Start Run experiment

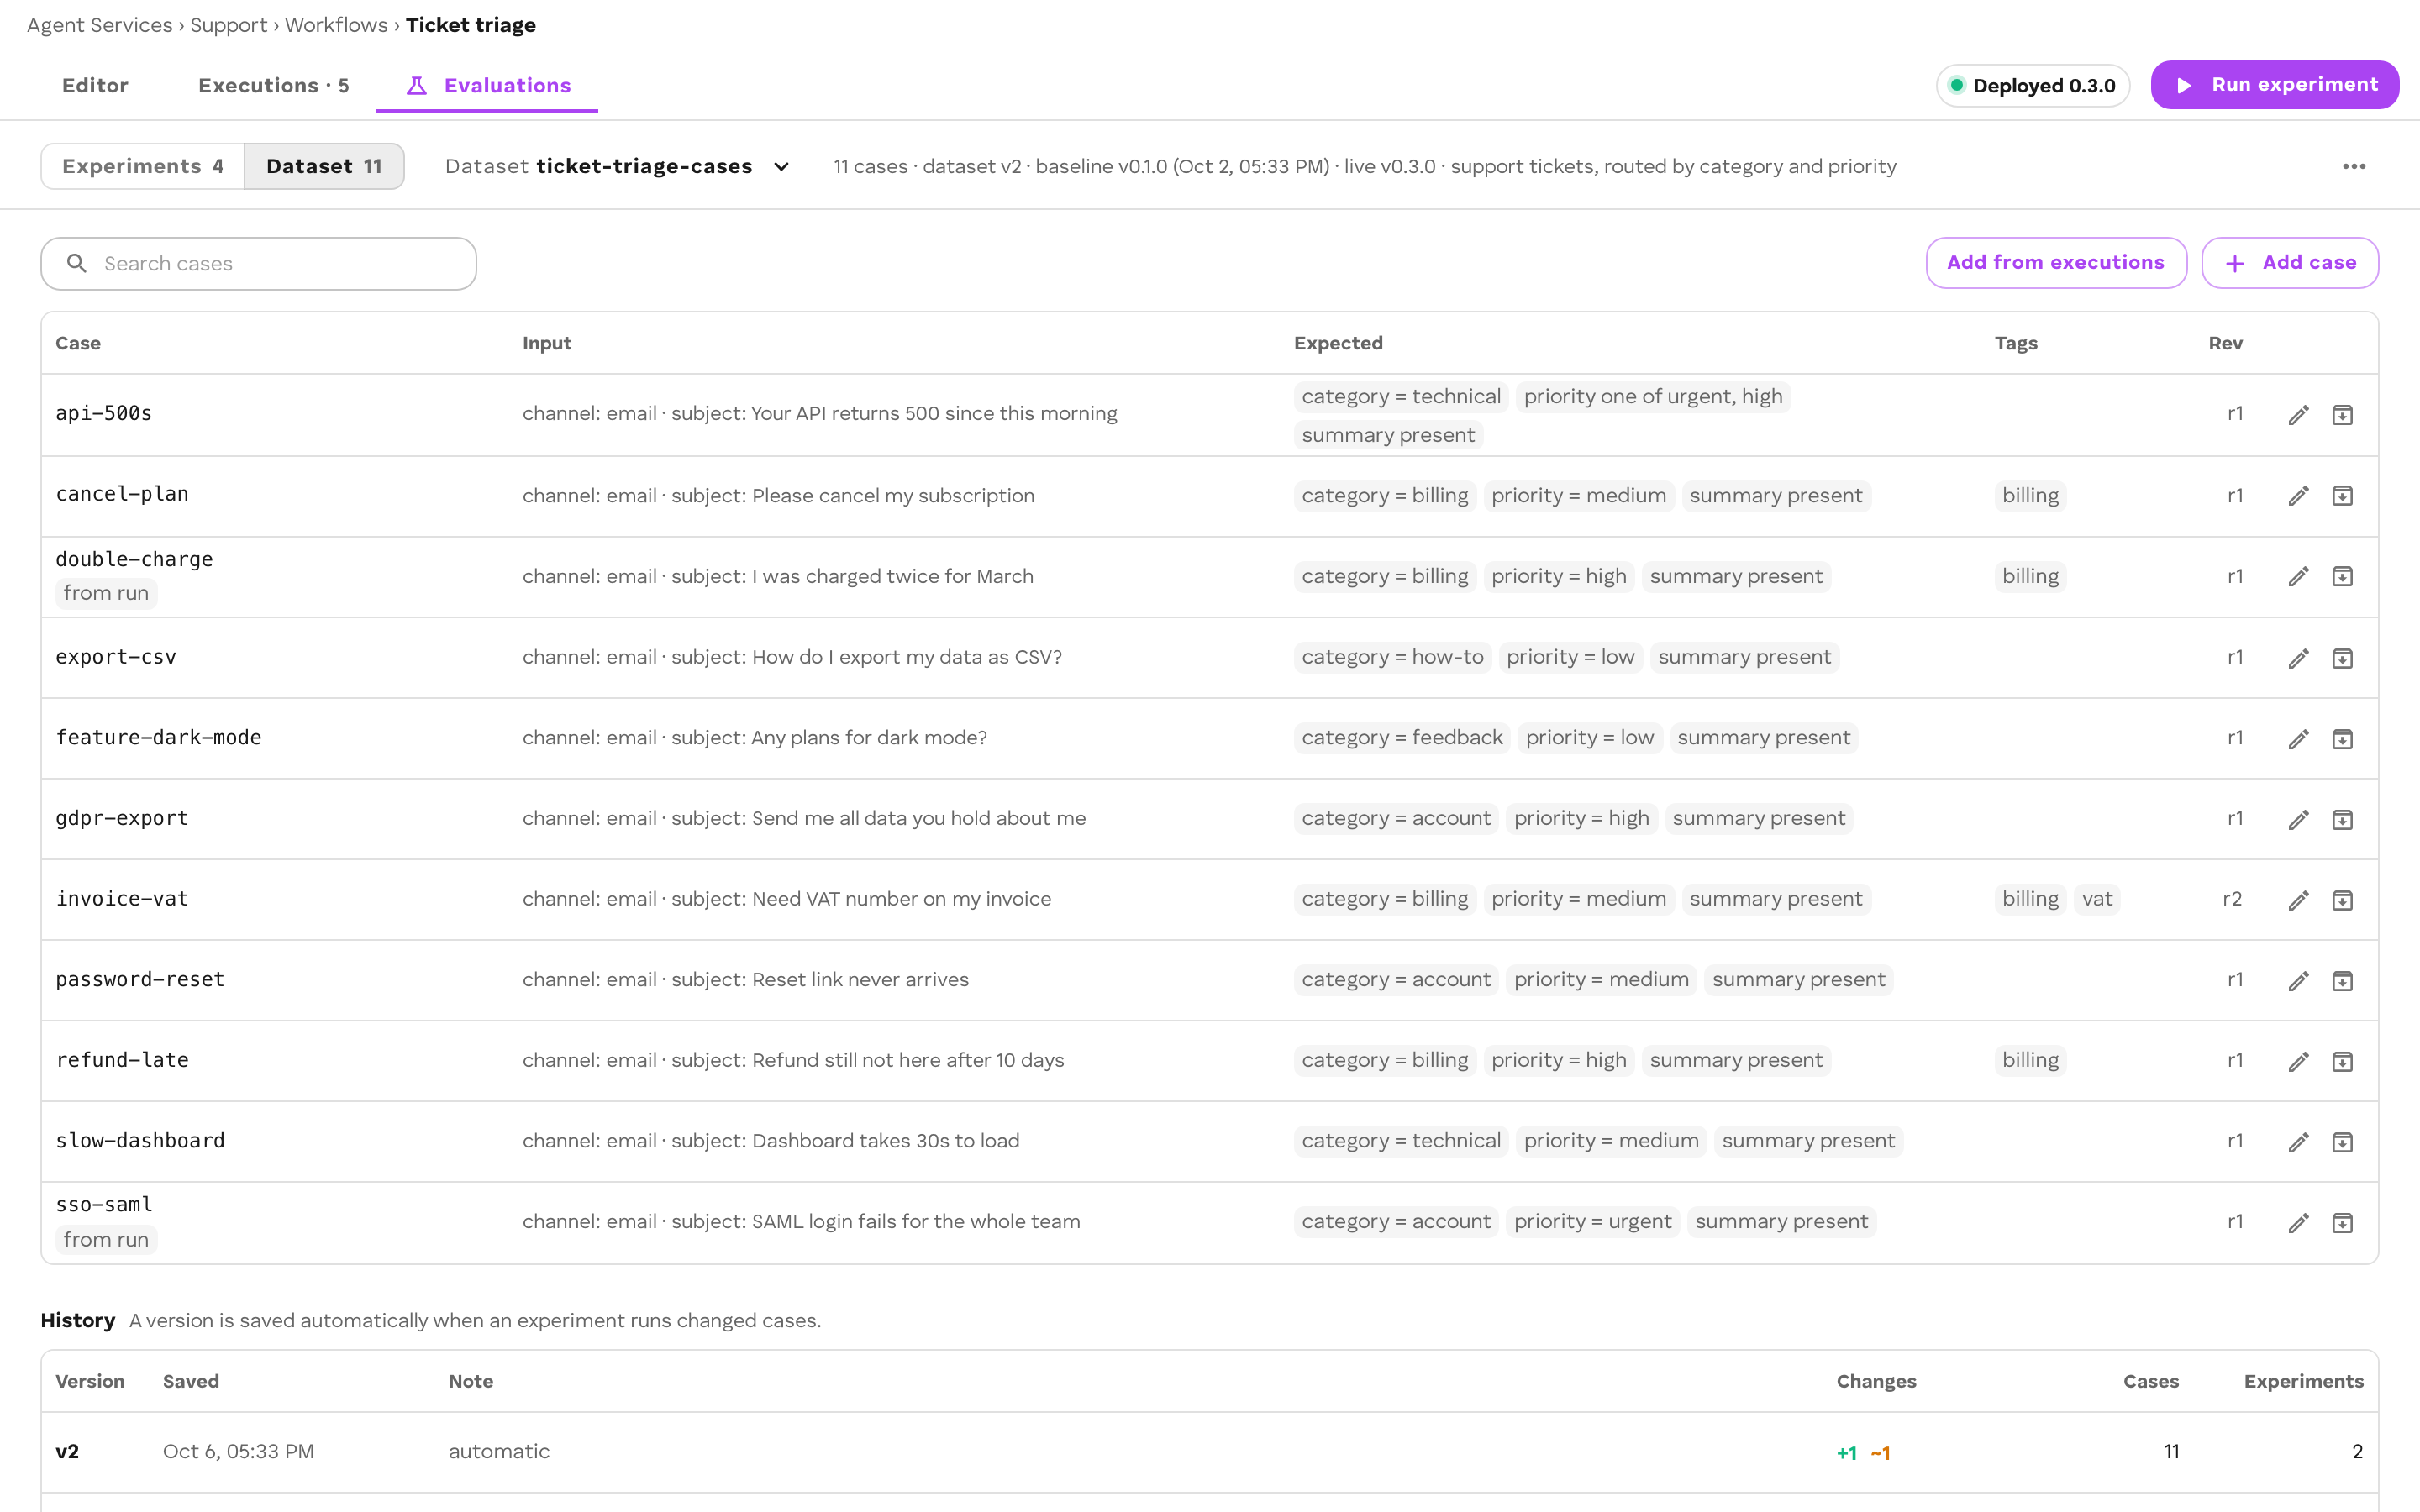pos(2275,85)
